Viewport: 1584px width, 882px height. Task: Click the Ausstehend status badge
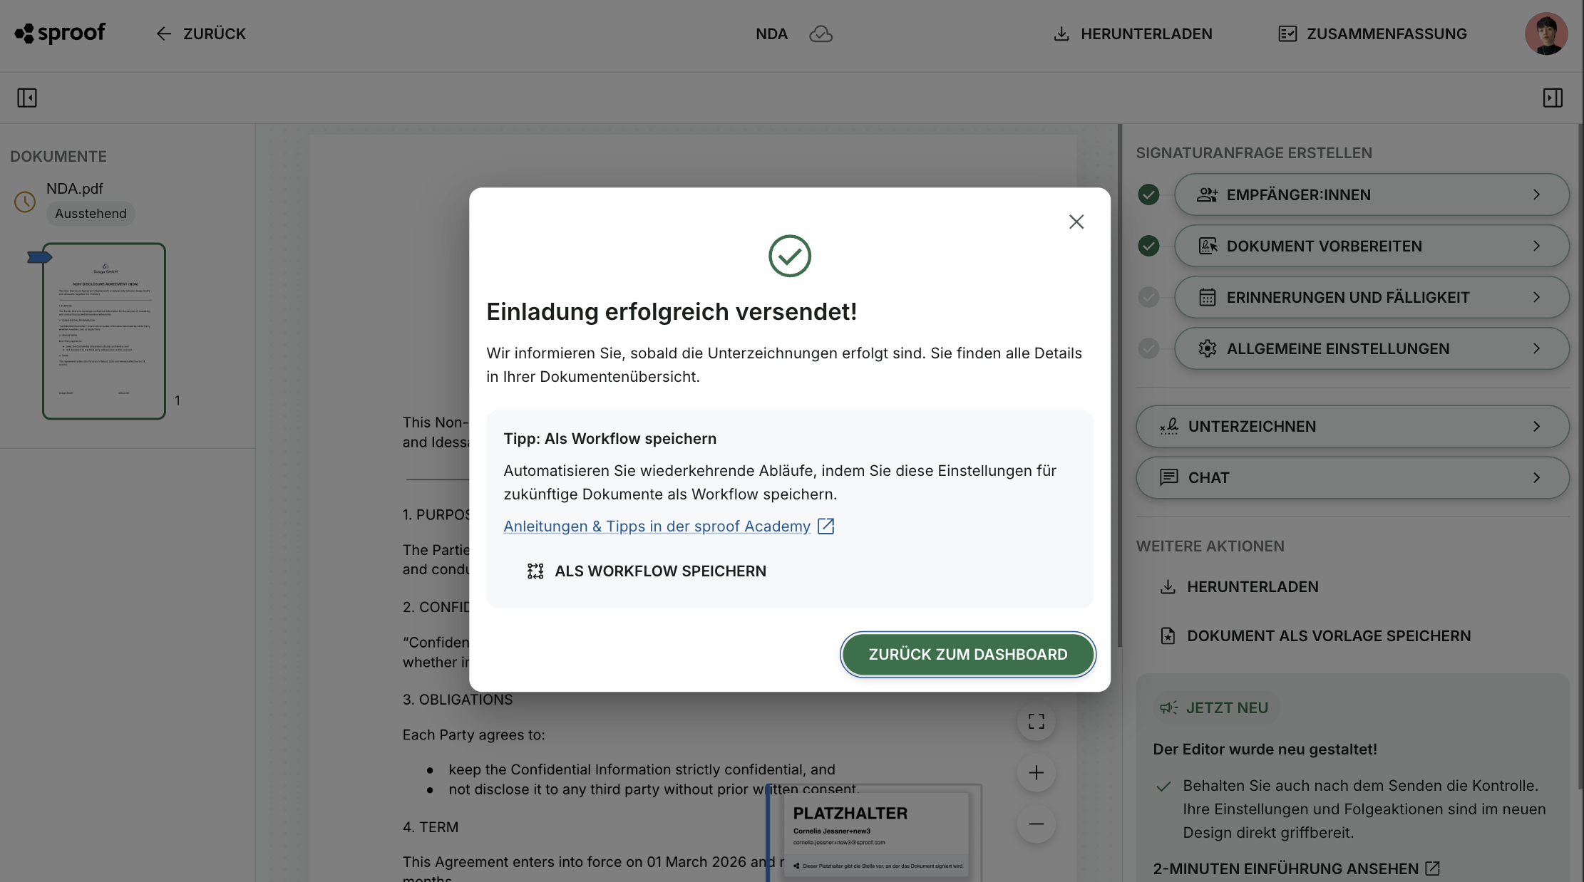point(91,214)
